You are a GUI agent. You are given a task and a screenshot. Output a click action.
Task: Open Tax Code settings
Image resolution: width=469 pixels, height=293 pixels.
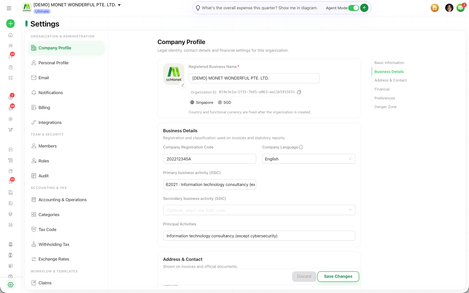pos(66,229)
